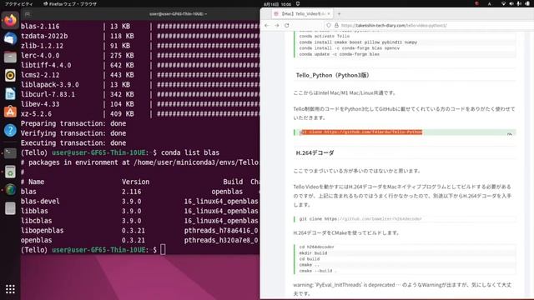Viewport: 534px width, 300px height.
Task: Click the 'openblas' 0.3.21 row in terminal
Action: [x=139, y=240]
